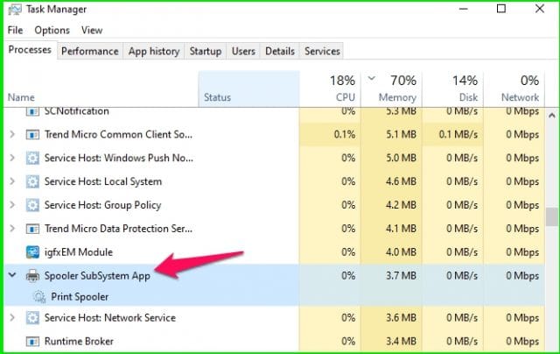Expand the Service Host: Network Service row

click(12, 318)
